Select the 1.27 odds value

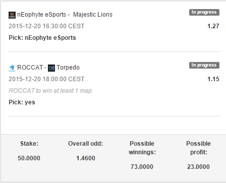pyautogui.click(x=213, y=26)
